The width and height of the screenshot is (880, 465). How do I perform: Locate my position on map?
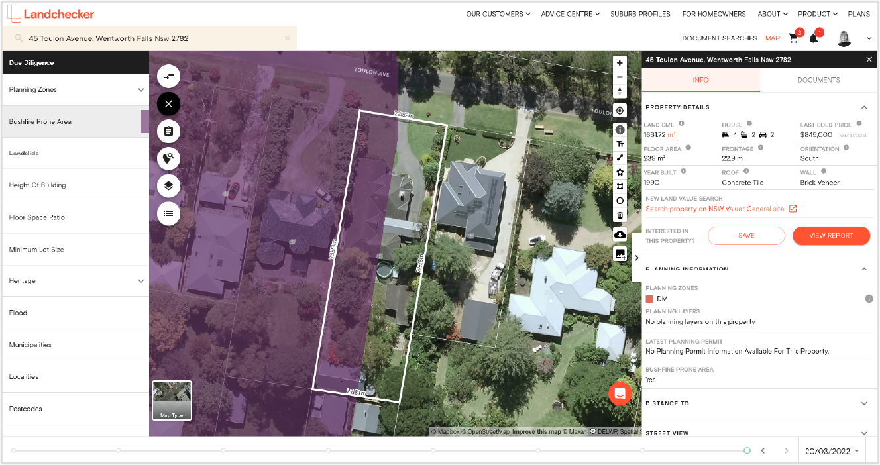click(x=620, y=111)
